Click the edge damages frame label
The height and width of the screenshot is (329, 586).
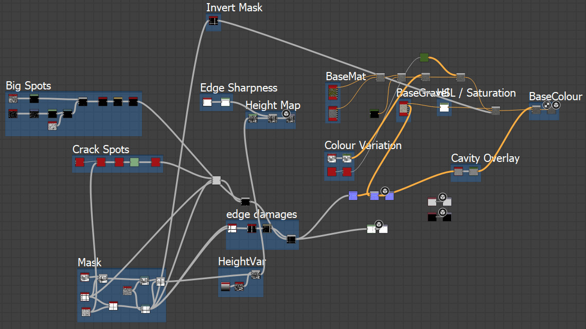tap(261, 214)
